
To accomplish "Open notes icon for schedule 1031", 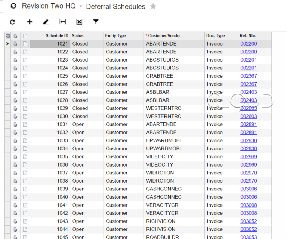I will (x=25, y=124).
